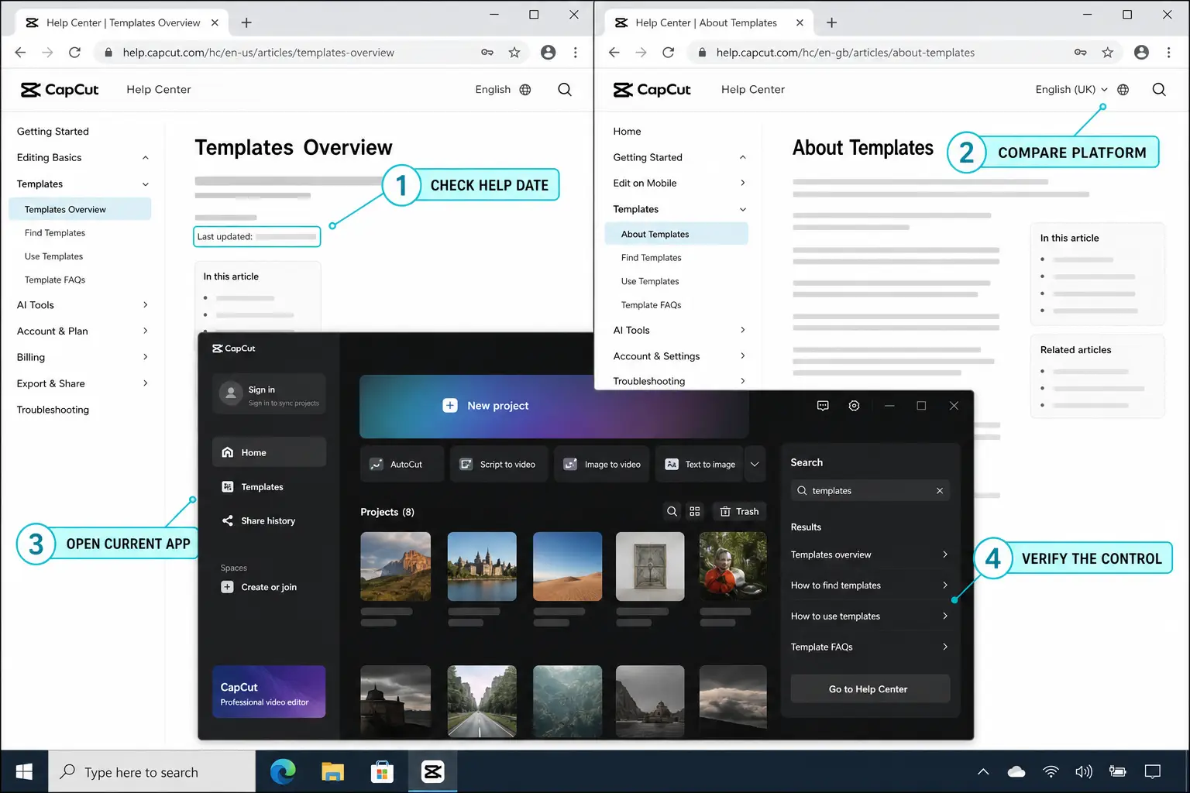Expand more AI tools dropdown arrow in CapCut
Viewport: 1190px width, 793px height.
pyautogui.click(x=755, y=464)
